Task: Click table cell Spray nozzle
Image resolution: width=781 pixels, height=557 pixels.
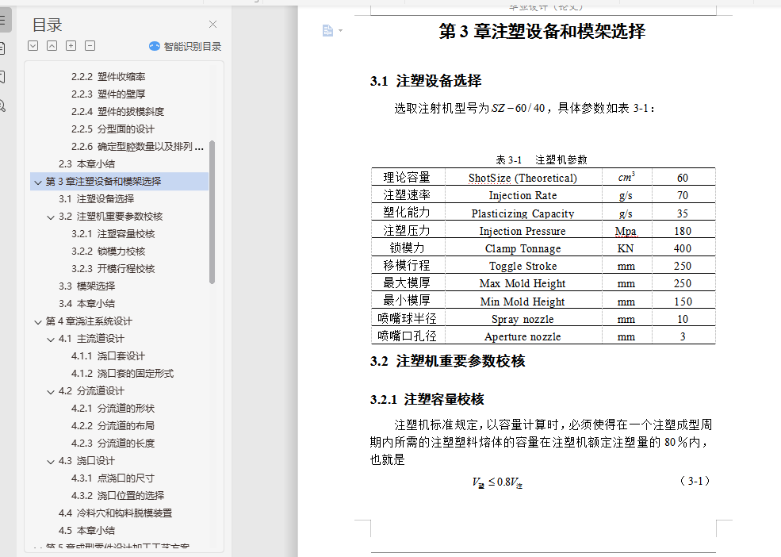Action: pyautogui.click(x=523, y=319)
